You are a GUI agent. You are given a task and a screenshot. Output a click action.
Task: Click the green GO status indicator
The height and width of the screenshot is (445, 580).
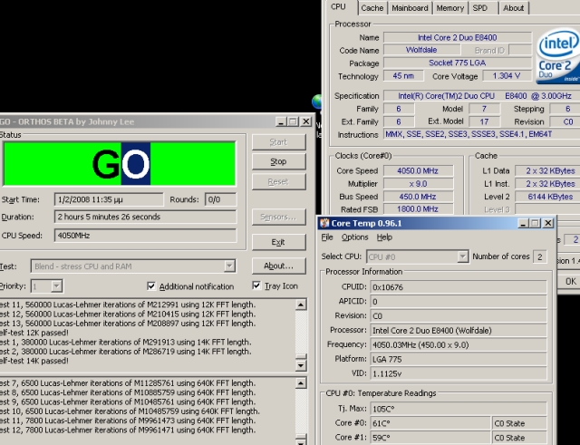[120, 163]
